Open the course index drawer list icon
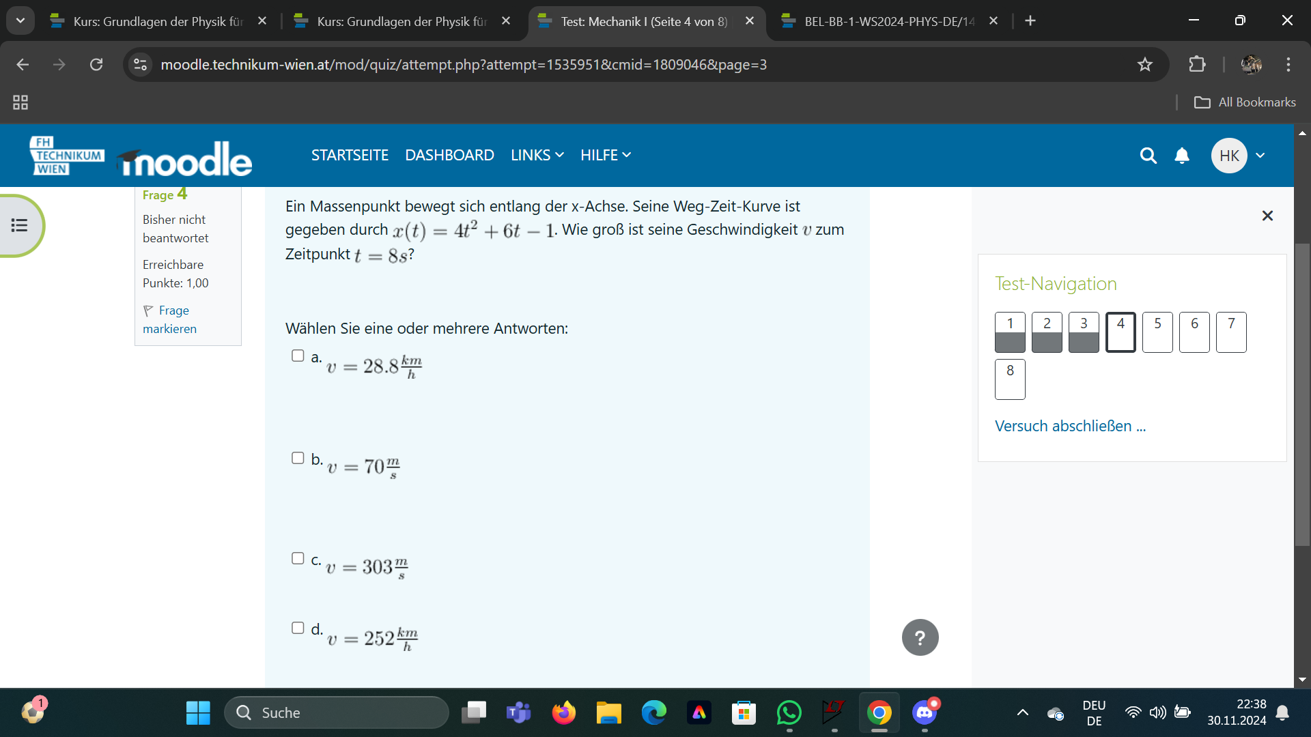This screenshot has width=1311, height=737. 20,225
